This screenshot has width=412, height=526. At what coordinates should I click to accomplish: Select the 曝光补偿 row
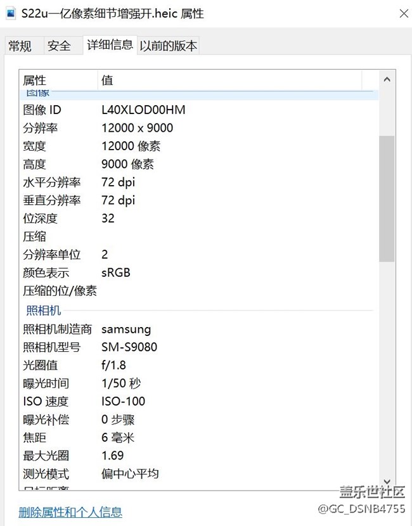199,420
